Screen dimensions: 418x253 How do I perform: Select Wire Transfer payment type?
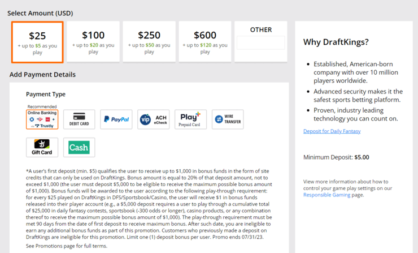[228, 119]
